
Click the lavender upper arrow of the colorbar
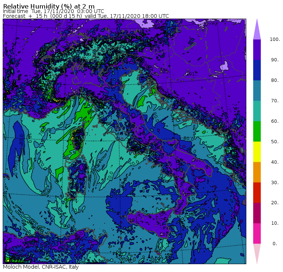[x=257, y=31]
